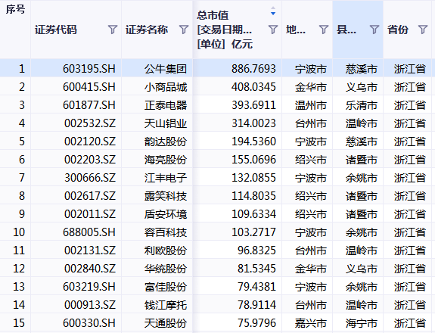Click filter icon in 县... column header
The width and height of the screenshot is (435, 333).
coord(374,30)
